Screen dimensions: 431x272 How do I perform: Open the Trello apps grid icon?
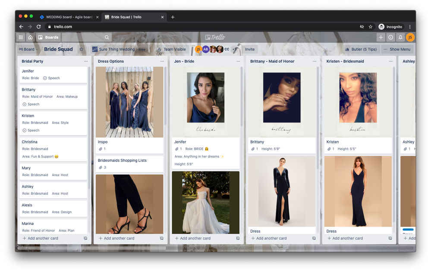(21, 37)
